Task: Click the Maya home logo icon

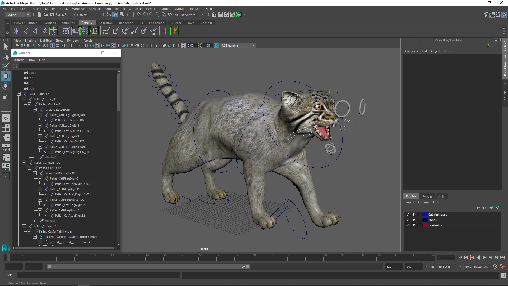Action: point(6,247)
